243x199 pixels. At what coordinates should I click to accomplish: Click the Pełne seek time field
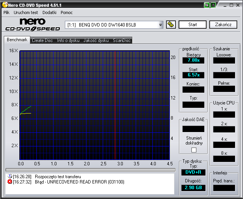[x=224, y=89]
